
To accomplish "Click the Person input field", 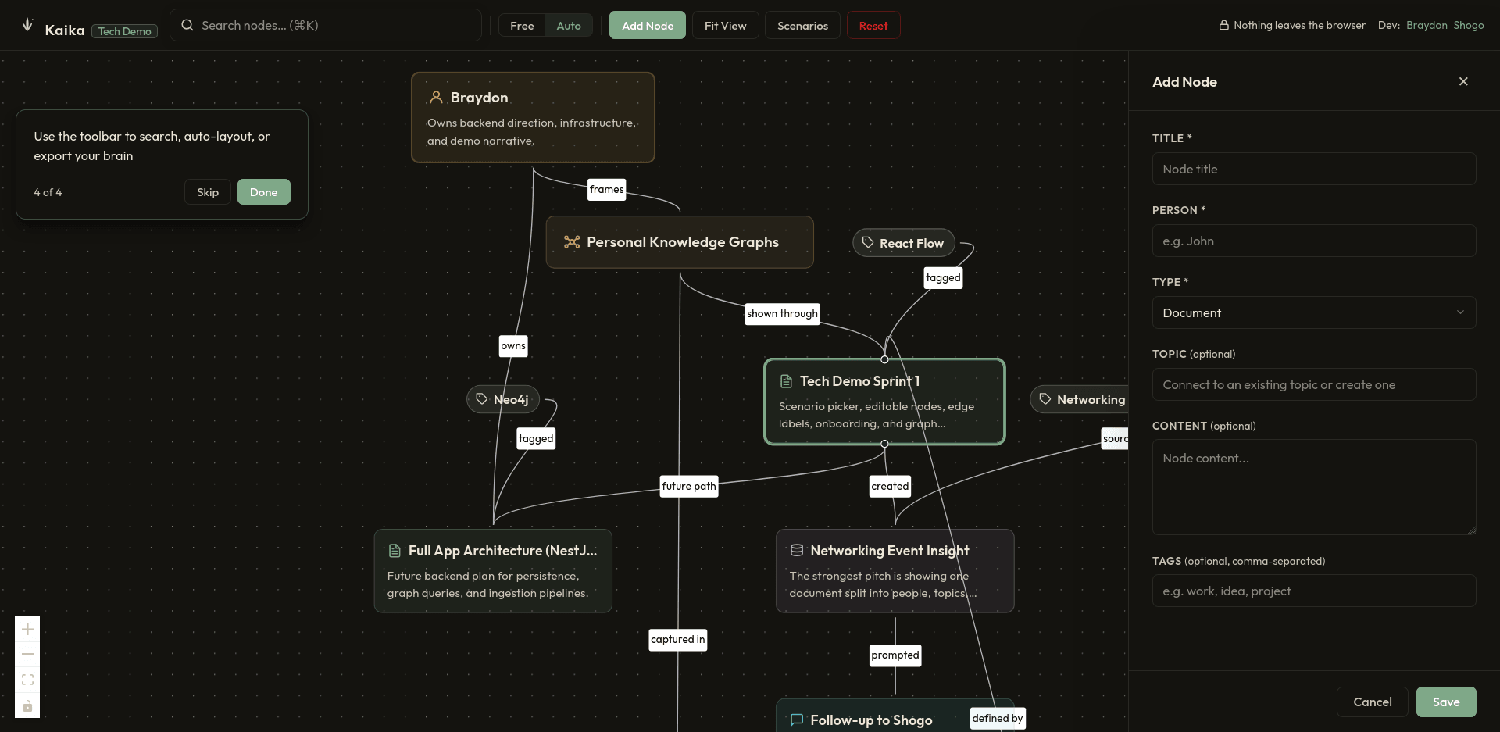I will tap(1314, 241).
